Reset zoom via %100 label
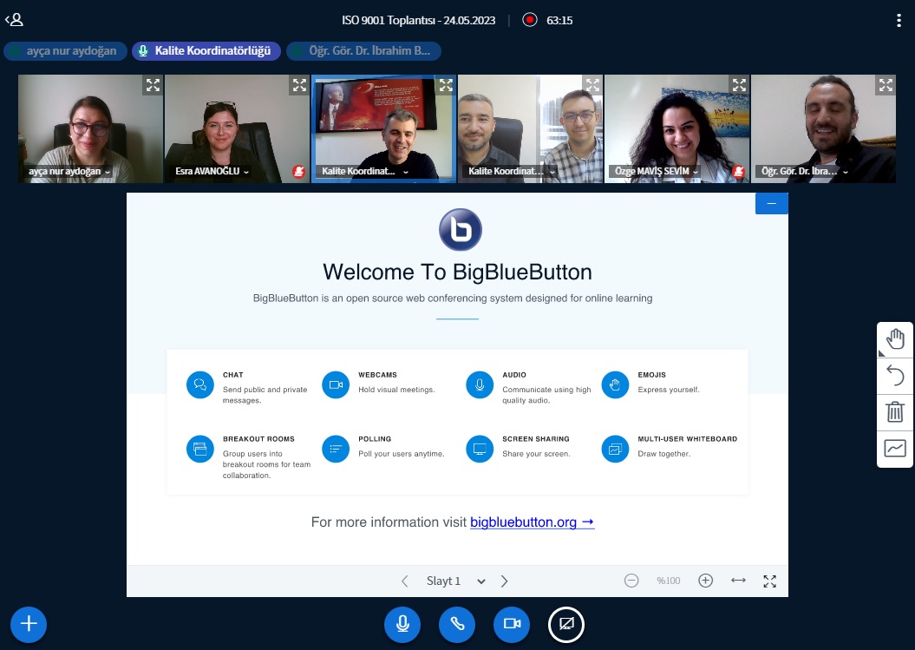 [x=668, y=581]
